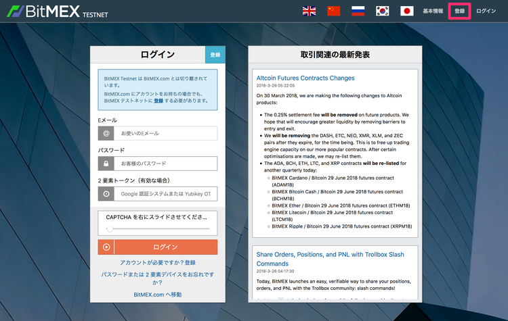This screenshot has height=321, width=508.
Task: Open 基本情報 in the top navigation
Action: point(433,11)
